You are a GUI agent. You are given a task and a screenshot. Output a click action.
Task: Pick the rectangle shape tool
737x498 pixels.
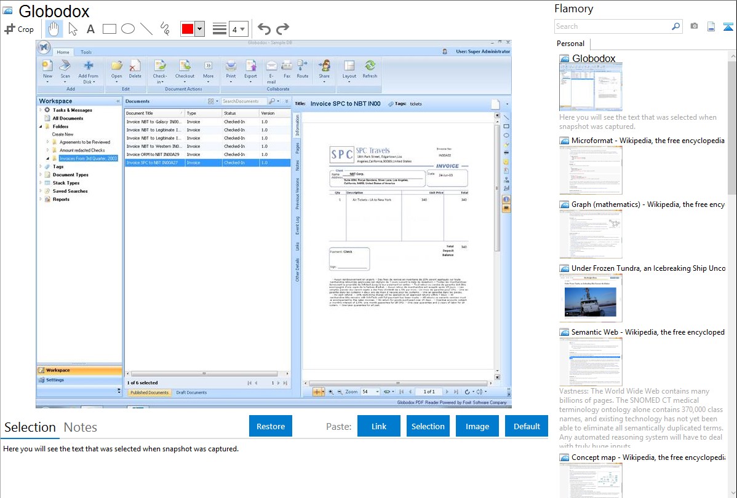pos(110,29)
